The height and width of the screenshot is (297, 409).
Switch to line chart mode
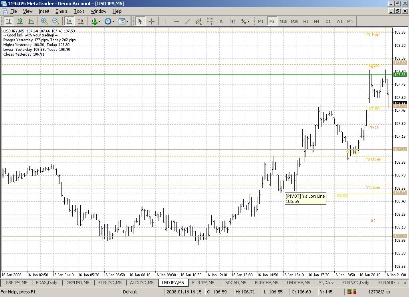coord(31,21)
